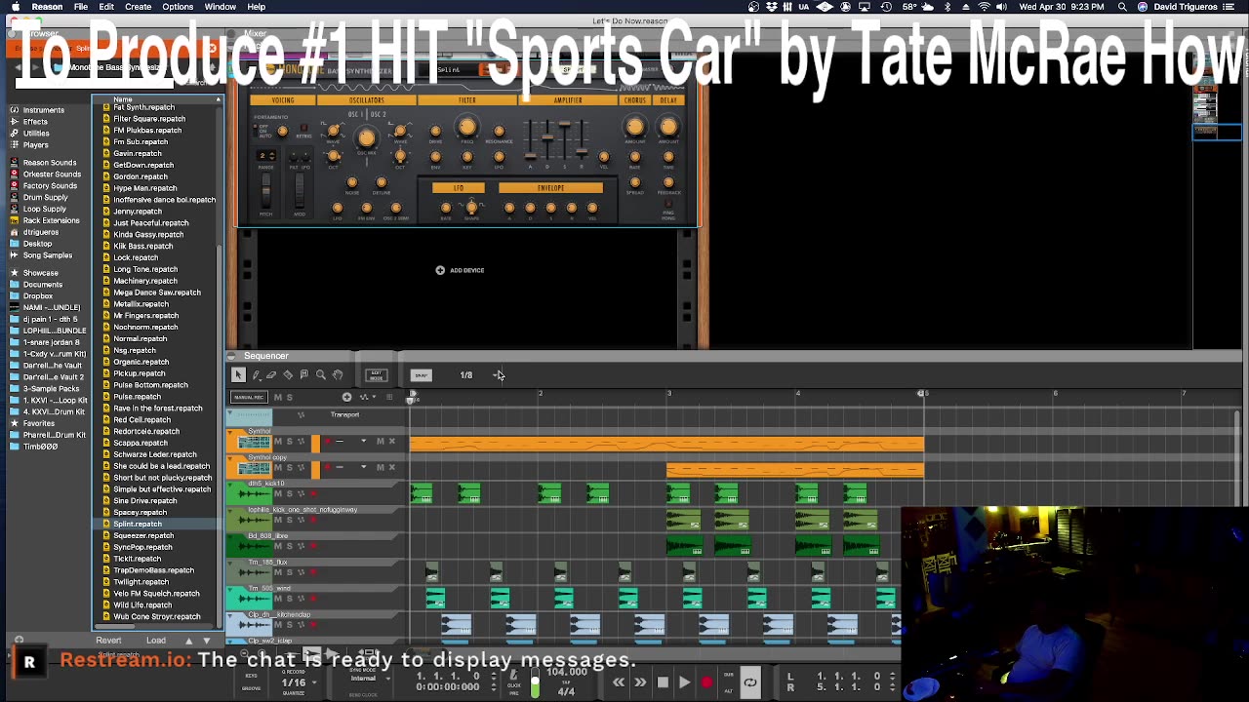Screen dimensions: 1249x702
Task: Click the transport Record button
Action: click(x=706, y=682)
